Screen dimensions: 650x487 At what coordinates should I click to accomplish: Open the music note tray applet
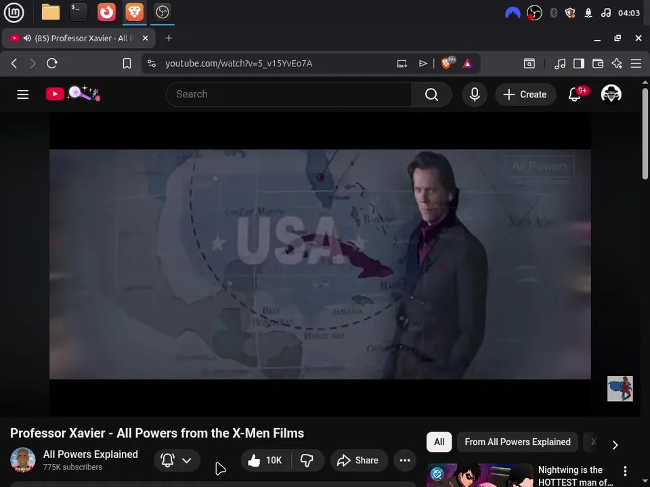[x=605, y=14]
